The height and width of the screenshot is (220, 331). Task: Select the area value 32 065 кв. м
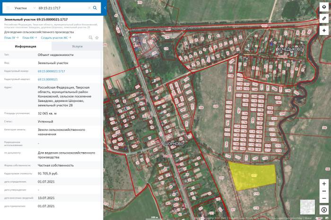tap(47, 113)
